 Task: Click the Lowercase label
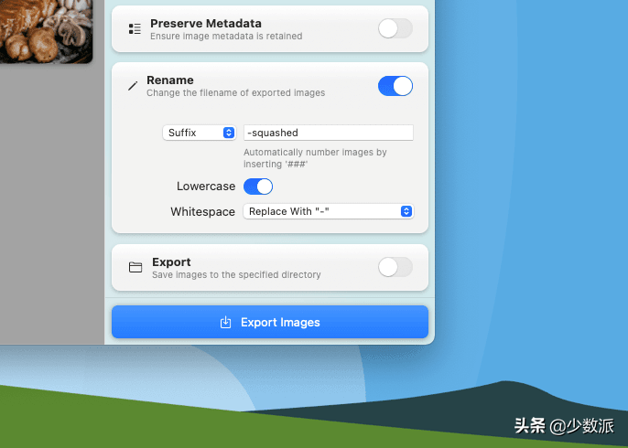click(206, 187)
